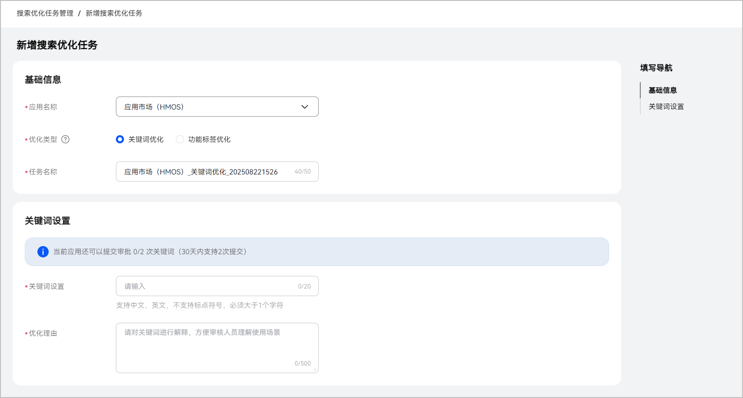Viewport: 743px width, 398px height.
Task: Click the 基础信息 section heading in the form
Action: click(x=43, y=80)
